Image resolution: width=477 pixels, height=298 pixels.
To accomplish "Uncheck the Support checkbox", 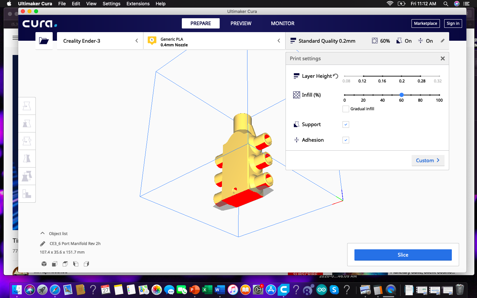I will [346, 124].
